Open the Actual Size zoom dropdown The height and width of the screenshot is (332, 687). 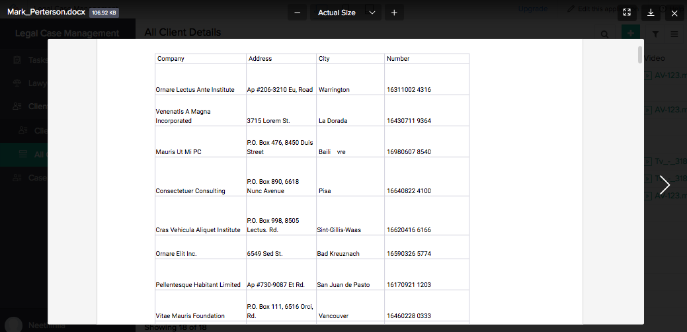[346, 13]
